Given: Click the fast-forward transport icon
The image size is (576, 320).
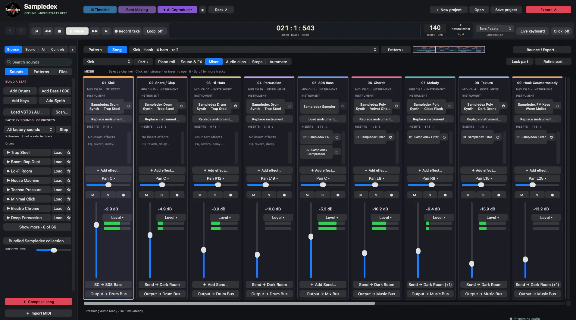Looking at the screenshot, I should coord(95,31).
